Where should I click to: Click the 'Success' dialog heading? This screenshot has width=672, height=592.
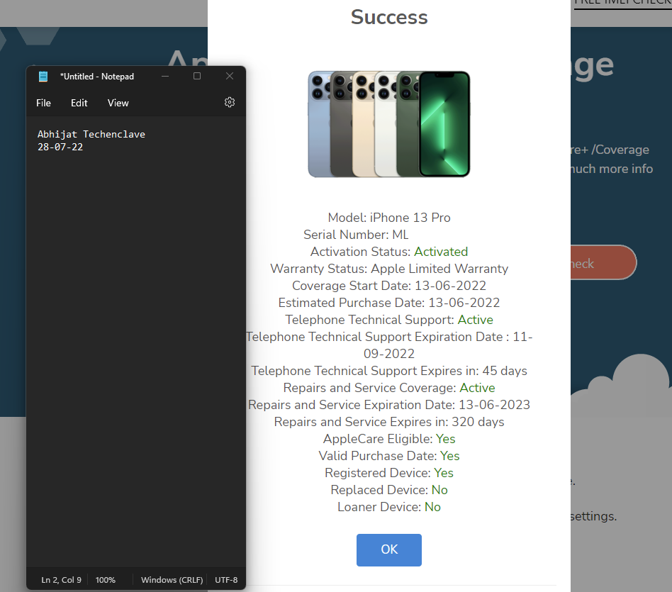pyautogui.click(x=389, y=17)
